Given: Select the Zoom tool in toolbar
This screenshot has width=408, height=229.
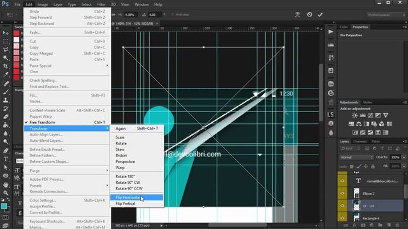Looking at the screenshot, I should (x=6, y=193).
